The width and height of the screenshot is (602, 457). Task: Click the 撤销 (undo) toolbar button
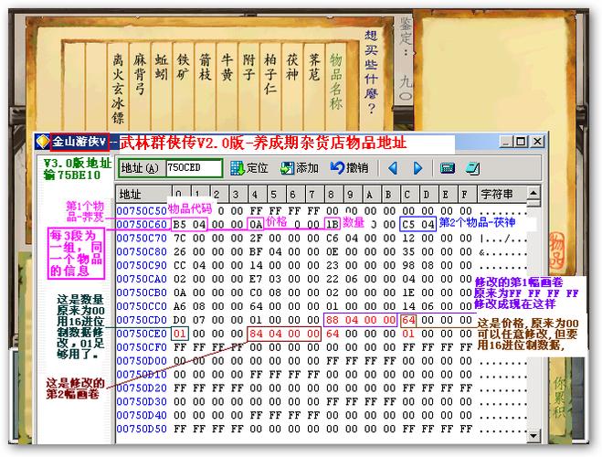(x=349, y=168)
